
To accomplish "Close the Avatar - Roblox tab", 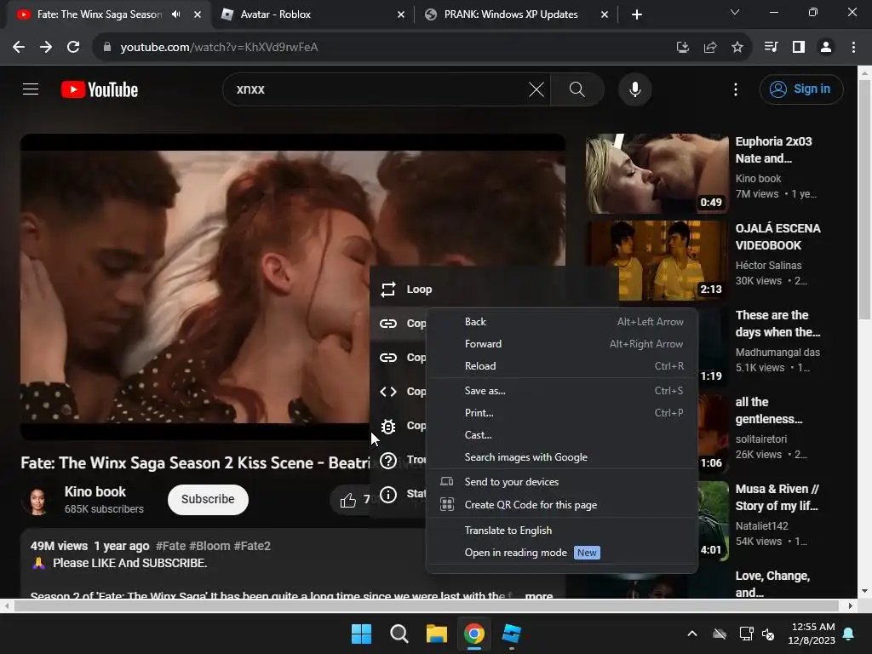I will [401, 14].
